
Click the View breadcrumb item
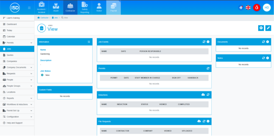coord(65,18)
